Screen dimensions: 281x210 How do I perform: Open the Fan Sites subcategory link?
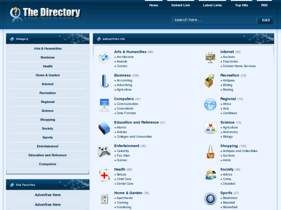(123, 156)
